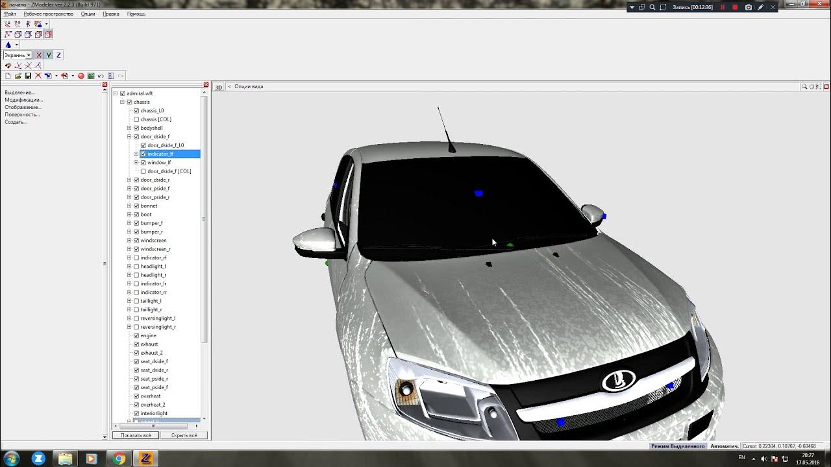
Task: Toggle the Z axis button
Action: [58, 55]
